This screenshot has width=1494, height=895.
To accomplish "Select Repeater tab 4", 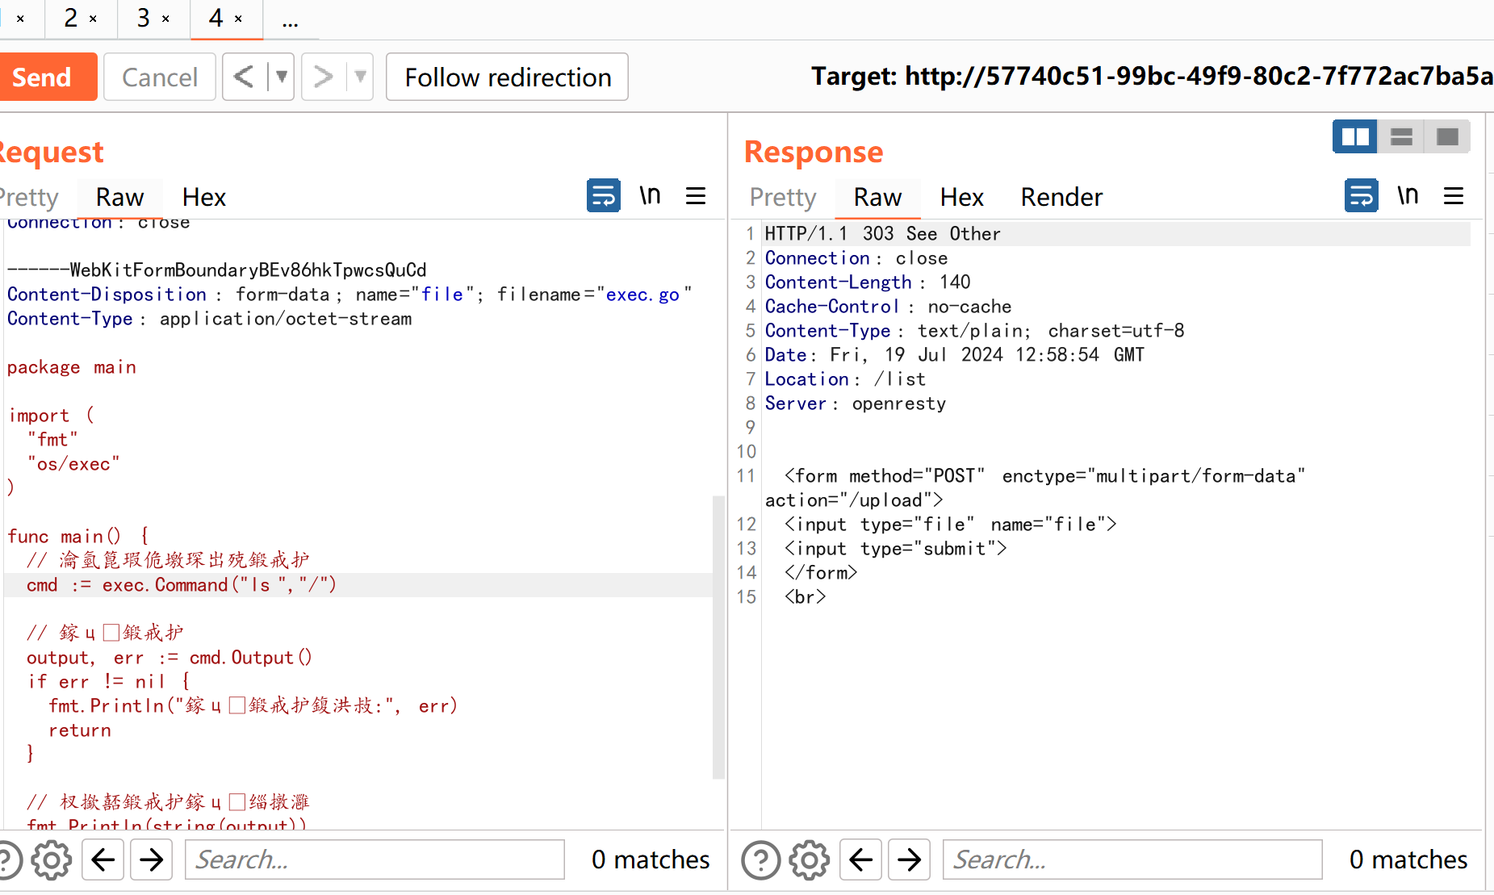I will pyautogui.click(x=216, y=18).
